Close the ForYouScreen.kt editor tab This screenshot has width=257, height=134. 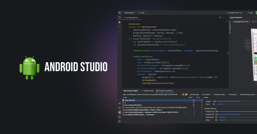tap(140, 18)
